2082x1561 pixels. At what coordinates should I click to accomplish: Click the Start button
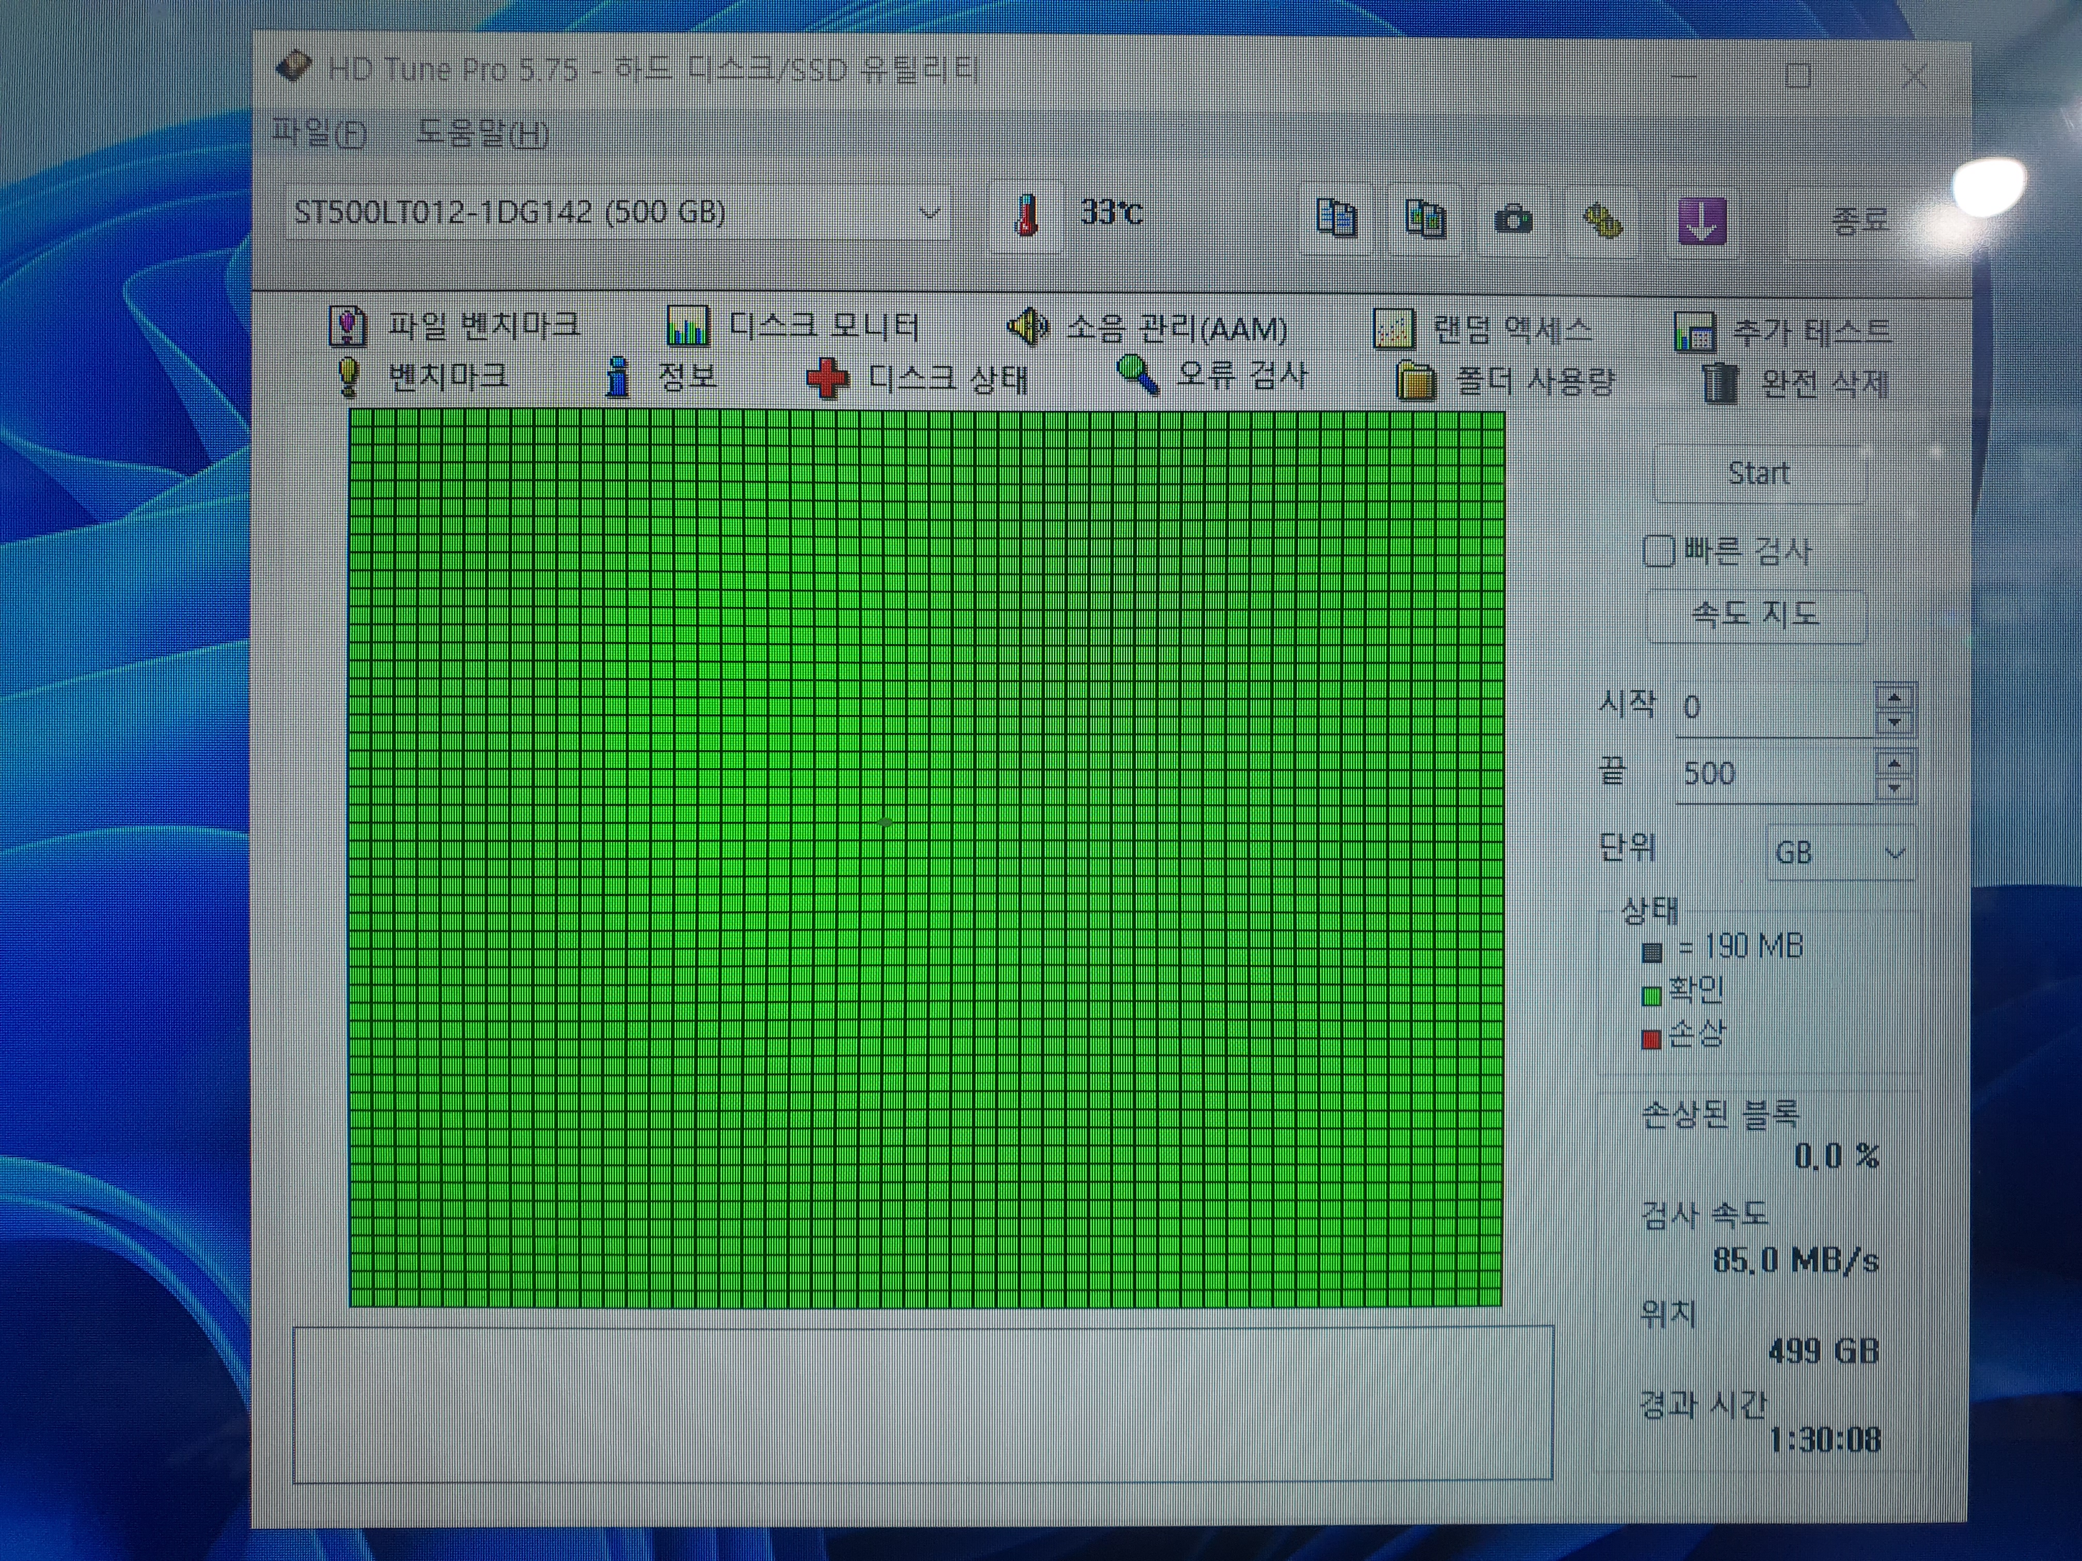pos(1759,474)
